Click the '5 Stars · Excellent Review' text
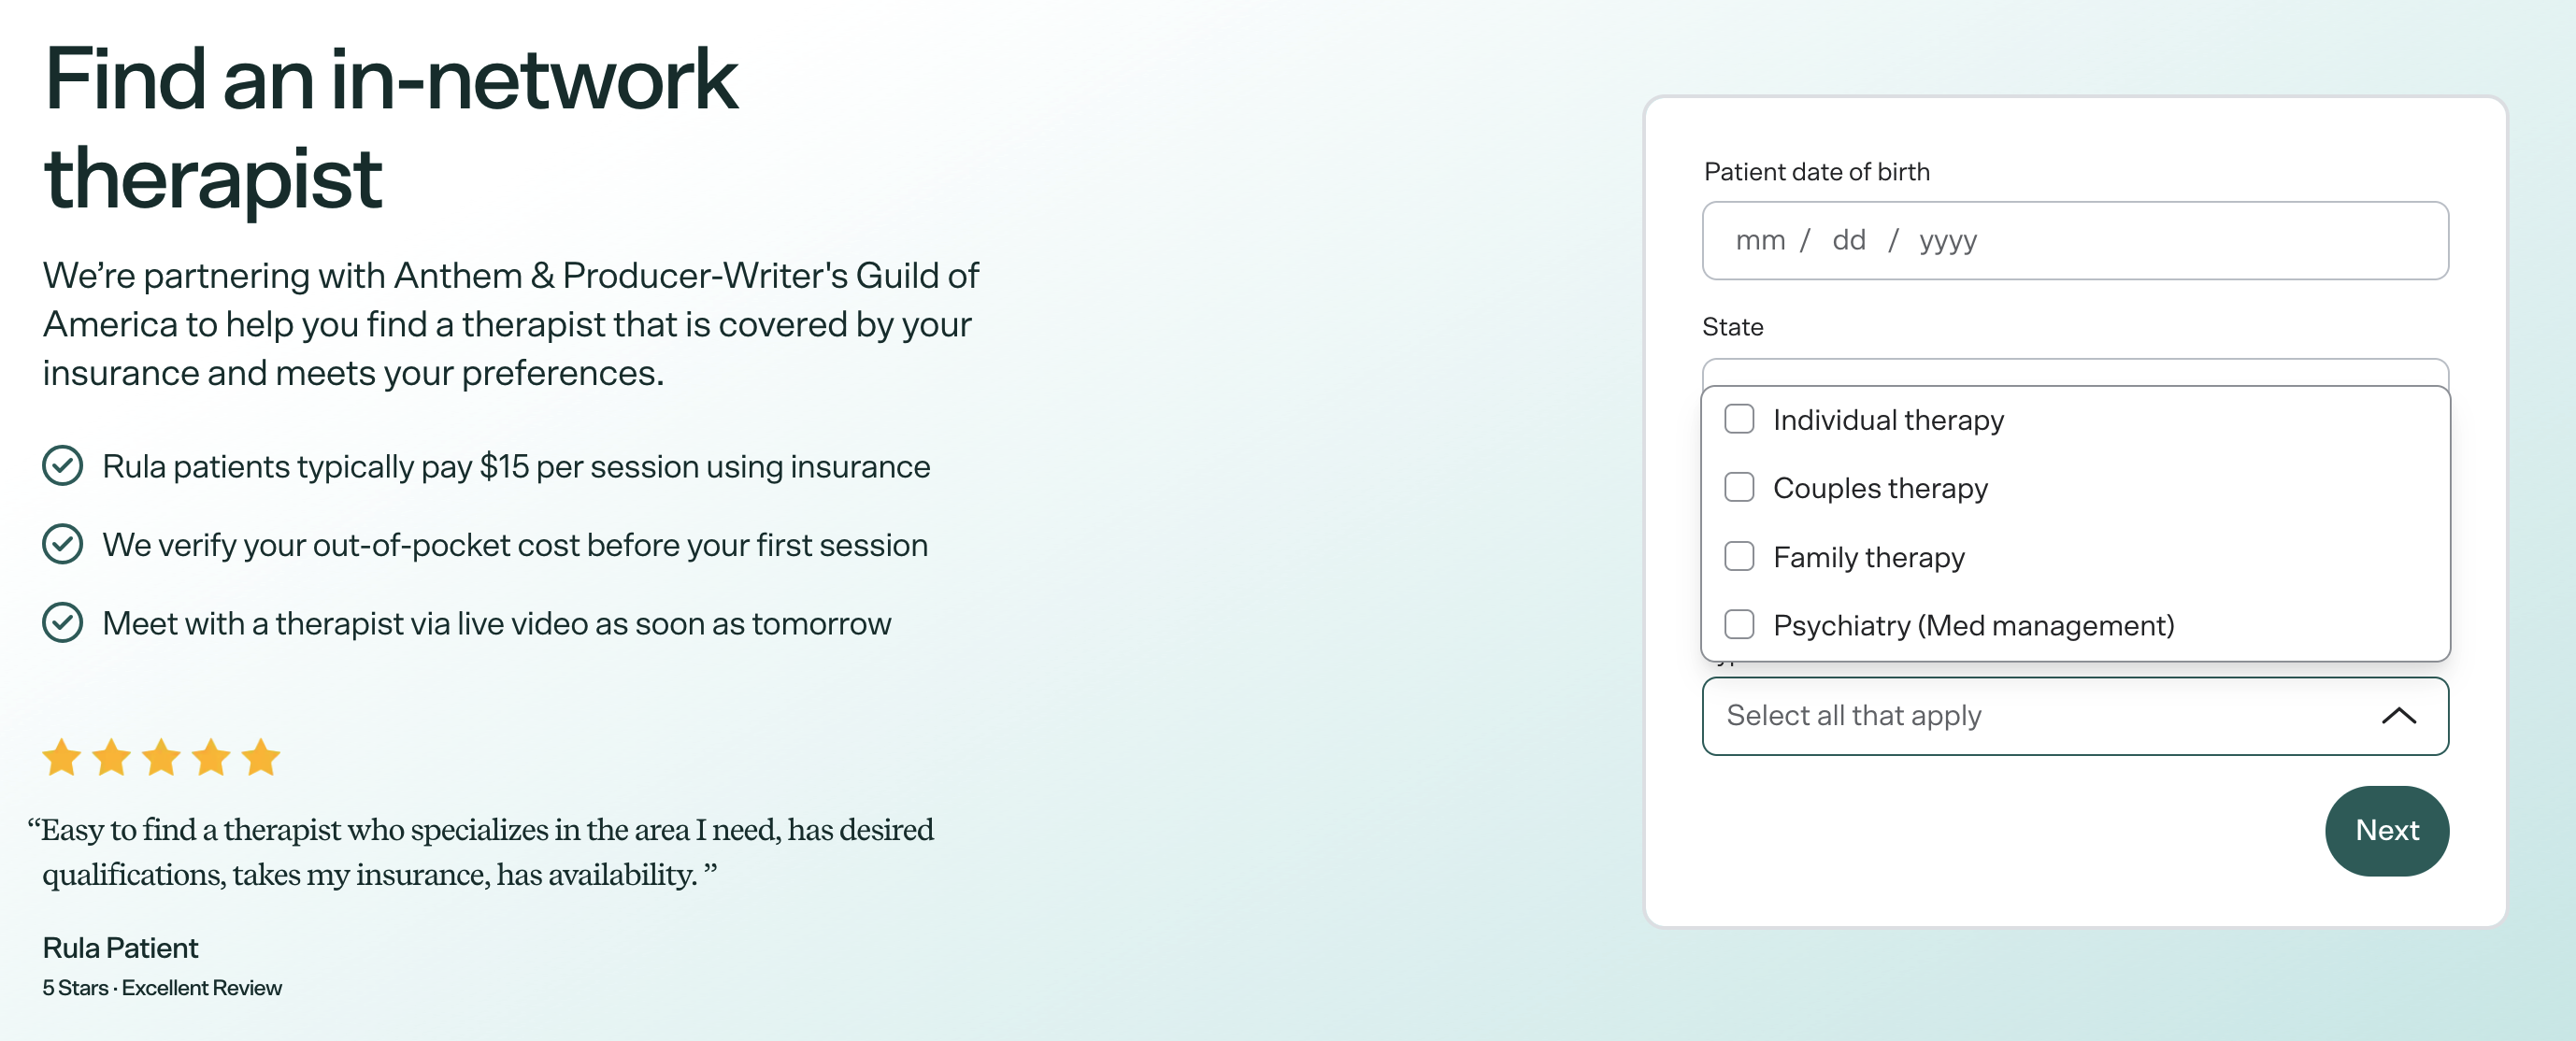Image resolution: width=2576 pixels, height=1041 pixels. [162, 988]
